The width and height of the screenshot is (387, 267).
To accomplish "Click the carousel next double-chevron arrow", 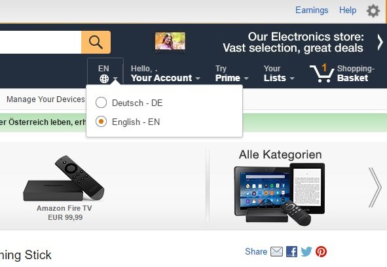I will pos(375,188).
